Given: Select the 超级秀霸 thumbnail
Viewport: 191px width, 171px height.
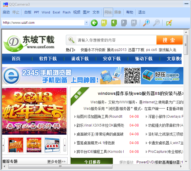Looking at the screenshot, I should click(x=52, y=145).
